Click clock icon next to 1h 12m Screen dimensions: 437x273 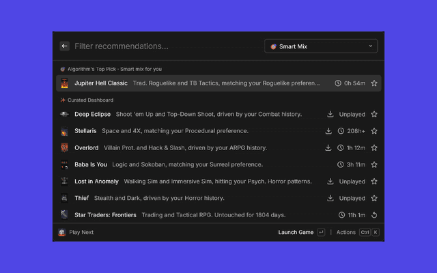tap(340, 147)
